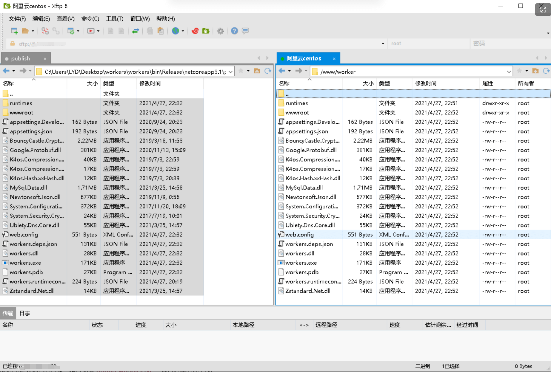Click the New Session toolbar icon
This screenshot has width=551, height=372.
click(14, 31)
